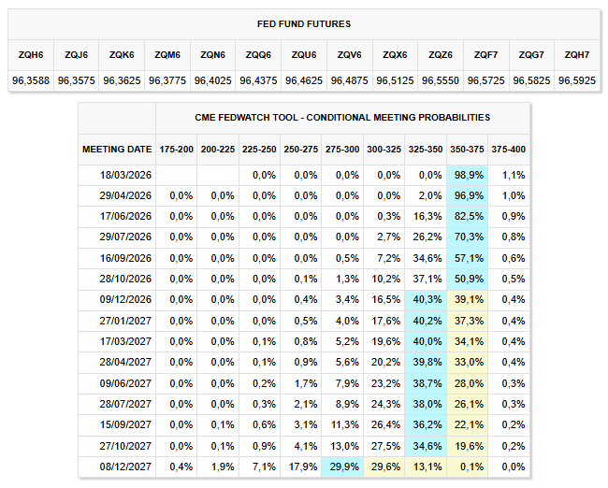Click the MEETING DATE column header

point(117,150)
